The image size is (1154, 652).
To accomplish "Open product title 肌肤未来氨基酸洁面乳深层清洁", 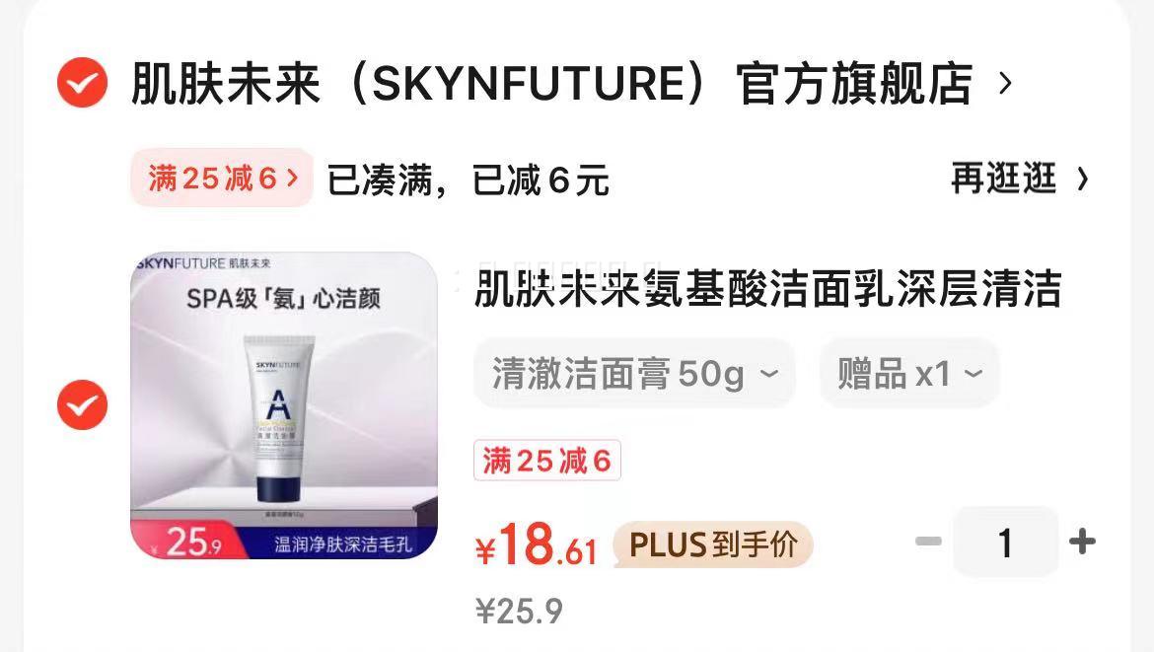I will click(x=767, y=288).
